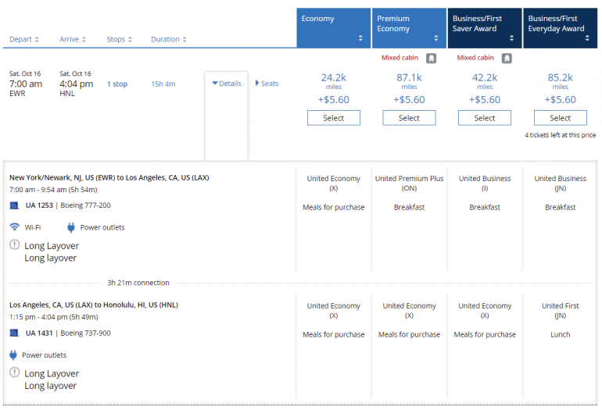Open the 1 stop link
Image resolution: width=602 pixels, height=410 pixels.
tap(117, 84)
